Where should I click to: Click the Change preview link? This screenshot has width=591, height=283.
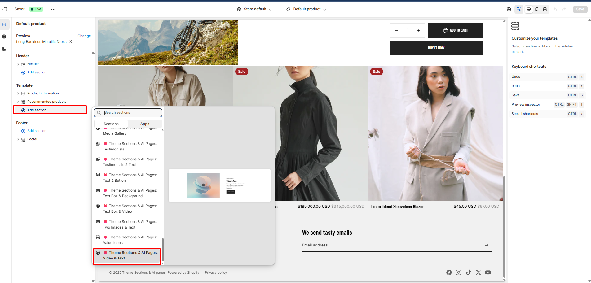tap(84, 36)
